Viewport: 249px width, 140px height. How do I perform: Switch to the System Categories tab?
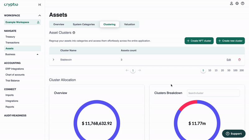click(84, 25)
